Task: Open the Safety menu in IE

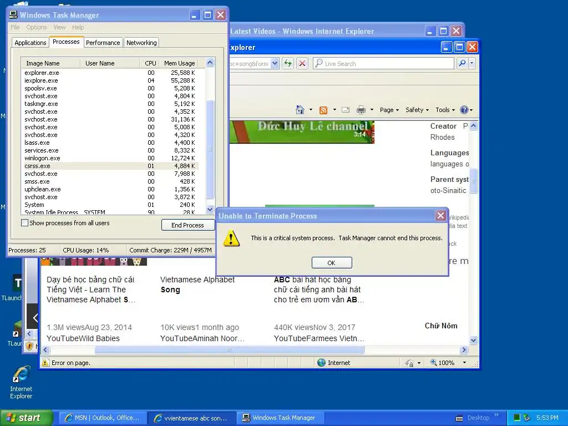Action: (x=417, y=110)
